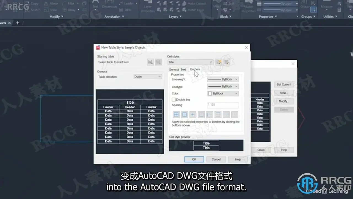Select the Measure tool in ribbon
Viewport: 353px width, 199px height.
327,5
